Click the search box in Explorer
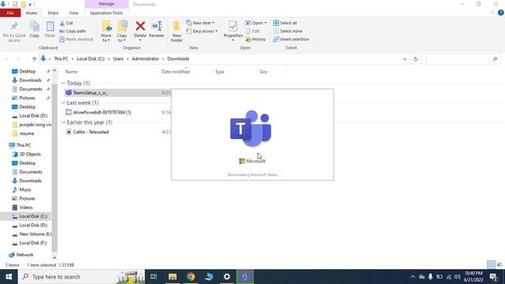Screen dimensions: 505x284 (462, 59)
